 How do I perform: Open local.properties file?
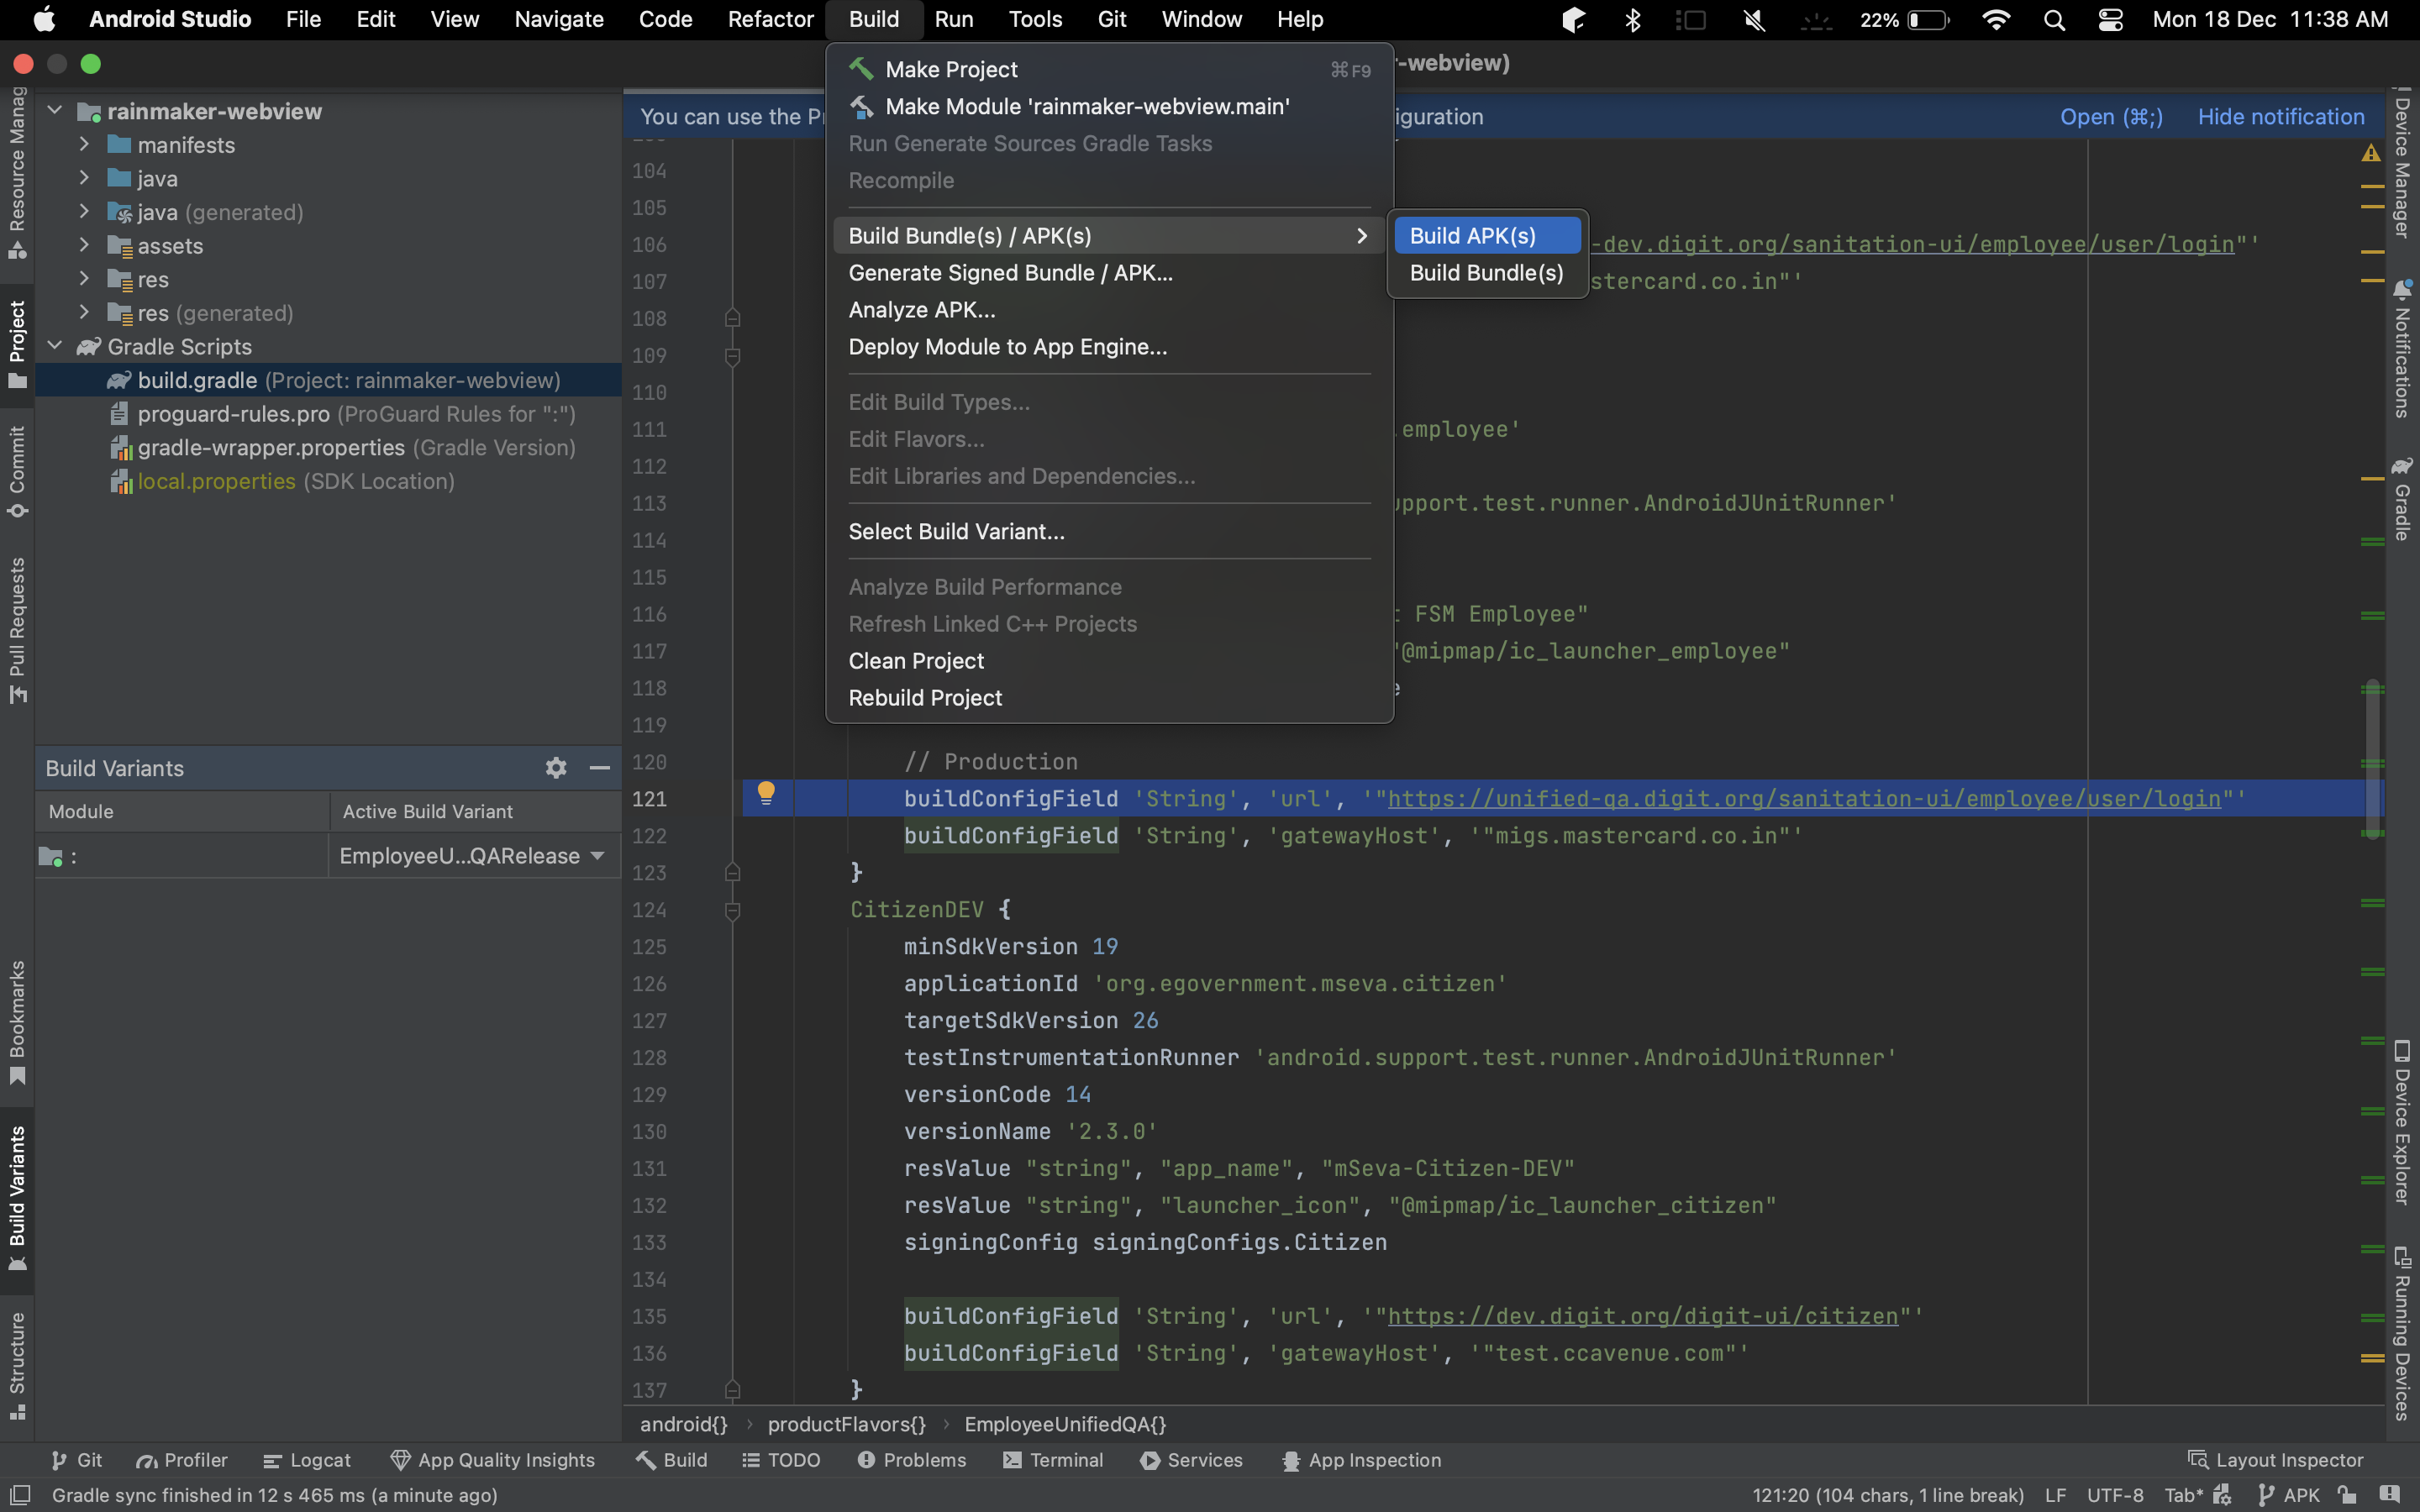(328, 481)
